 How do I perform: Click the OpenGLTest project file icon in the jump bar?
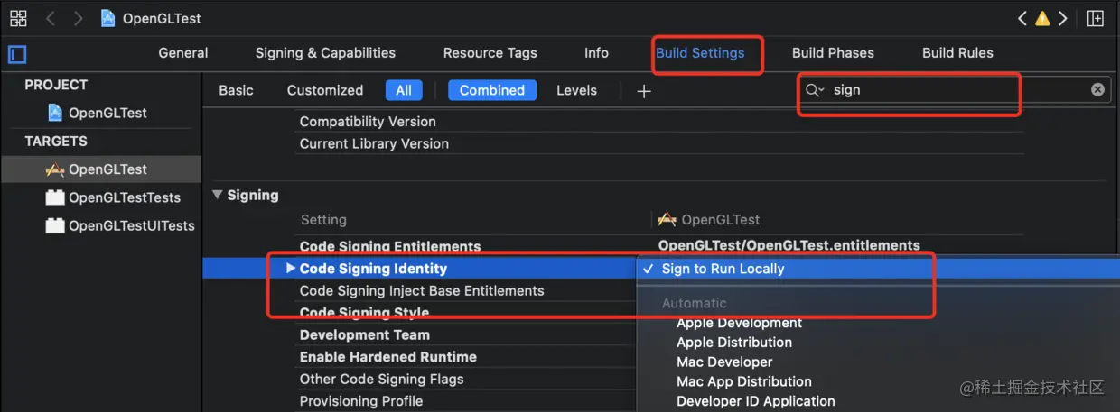pos(108,18)
